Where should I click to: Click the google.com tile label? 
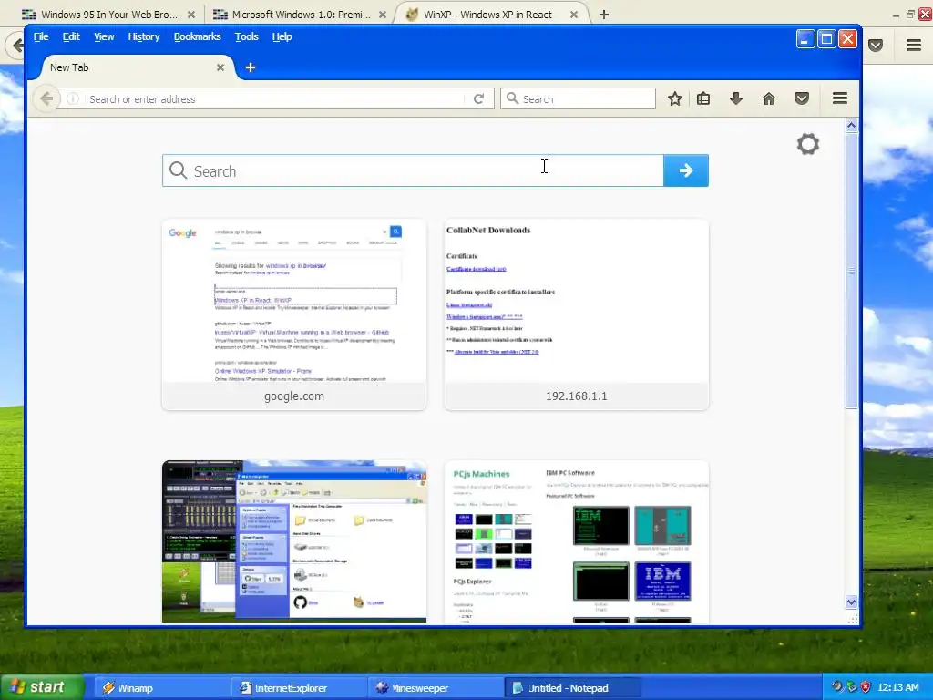coord(294,396)
